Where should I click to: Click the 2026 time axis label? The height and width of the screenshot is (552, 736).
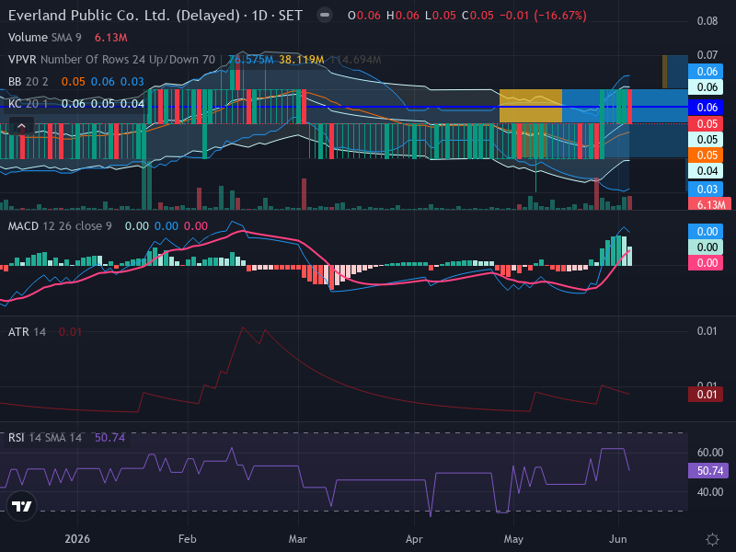pos(77,539)
